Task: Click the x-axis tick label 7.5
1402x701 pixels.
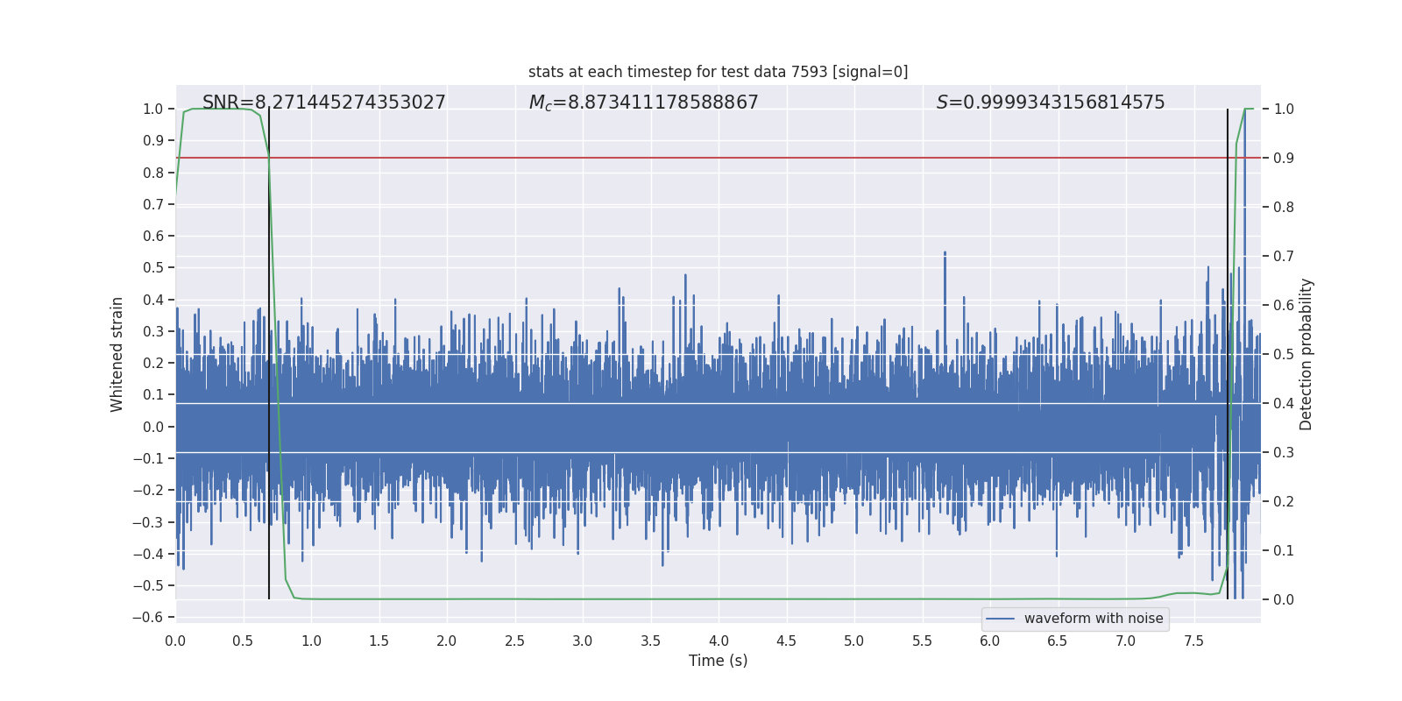Action: (1193, 641)
